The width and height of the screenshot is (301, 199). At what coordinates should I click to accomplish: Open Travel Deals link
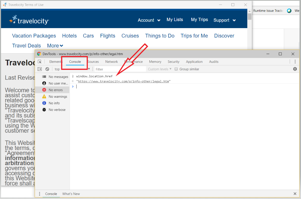click(x=26, y=46)
